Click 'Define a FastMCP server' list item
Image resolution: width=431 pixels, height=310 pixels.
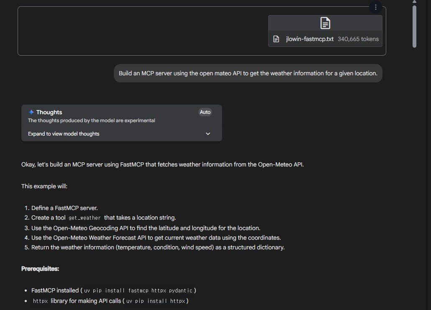[x=64, y=208]
